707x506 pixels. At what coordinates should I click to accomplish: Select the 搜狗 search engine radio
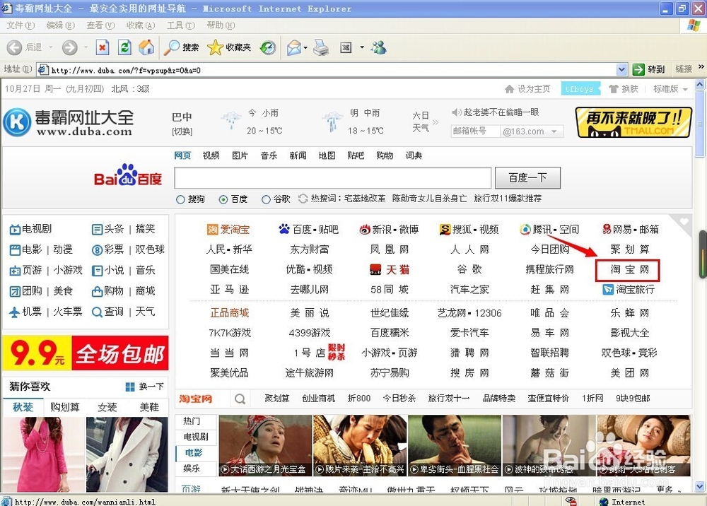pyautogui.click(x=180, y=199)
